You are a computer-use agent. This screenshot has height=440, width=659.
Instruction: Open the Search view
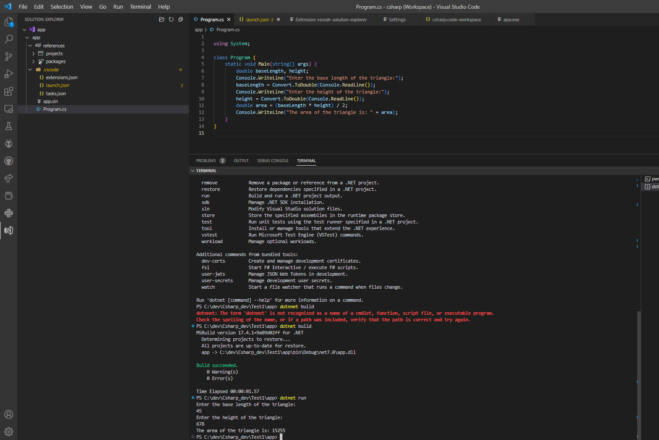(9, 39)
